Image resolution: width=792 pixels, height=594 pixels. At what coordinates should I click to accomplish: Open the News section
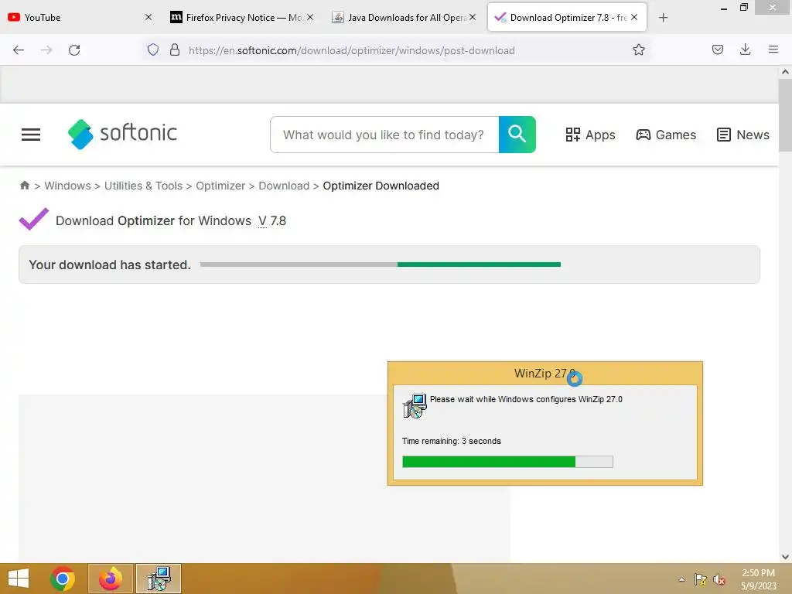[743, 135]
